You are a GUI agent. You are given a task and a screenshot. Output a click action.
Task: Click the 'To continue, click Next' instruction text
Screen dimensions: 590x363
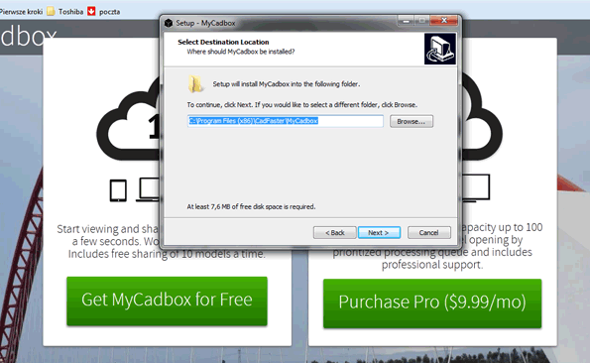(x=301, y=104)
